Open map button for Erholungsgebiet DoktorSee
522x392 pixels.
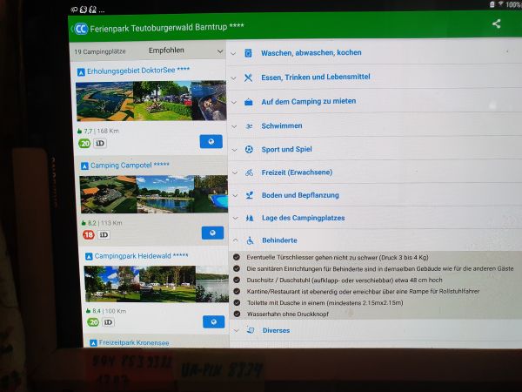(212, 141)
